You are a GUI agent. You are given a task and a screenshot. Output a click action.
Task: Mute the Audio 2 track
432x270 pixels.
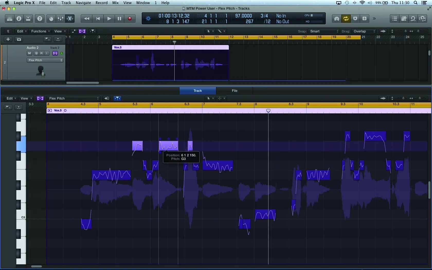[x=29, y=53]
